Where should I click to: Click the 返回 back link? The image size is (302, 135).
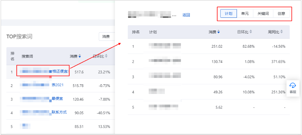186,15
